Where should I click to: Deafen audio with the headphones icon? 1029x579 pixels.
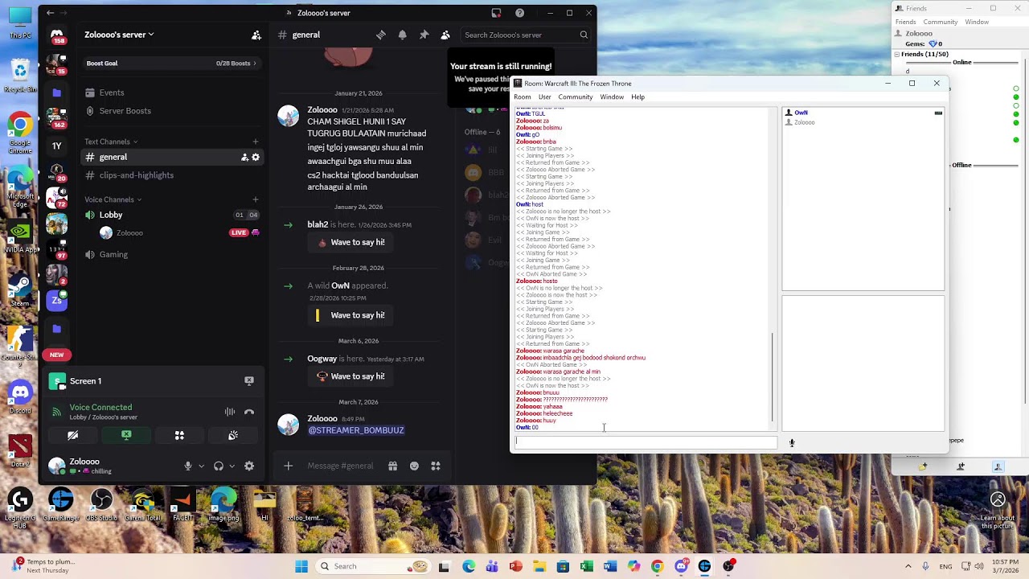(x=219, y=466)
